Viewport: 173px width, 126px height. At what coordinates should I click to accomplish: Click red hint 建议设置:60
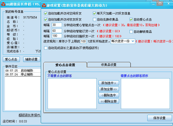pyautogui.click(x=108, y=31)
